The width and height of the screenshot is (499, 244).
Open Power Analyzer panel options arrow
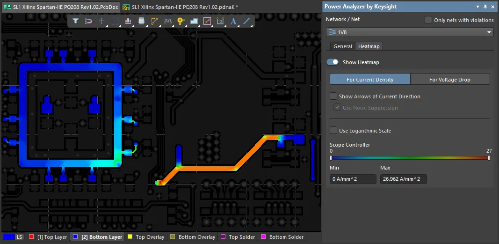tap(477, 7)
